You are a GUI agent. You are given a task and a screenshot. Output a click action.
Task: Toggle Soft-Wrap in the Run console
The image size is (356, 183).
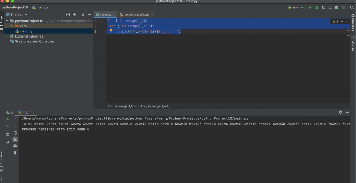pyautogui.click(x=15, y=133)
